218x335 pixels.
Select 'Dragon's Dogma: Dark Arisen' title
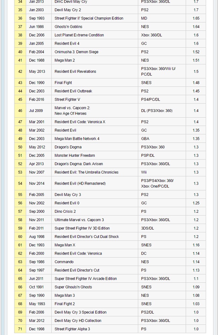(x=78, y=164)
